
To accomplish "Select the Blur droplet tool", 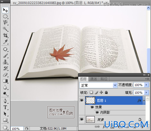I will [x=5, y=87].
